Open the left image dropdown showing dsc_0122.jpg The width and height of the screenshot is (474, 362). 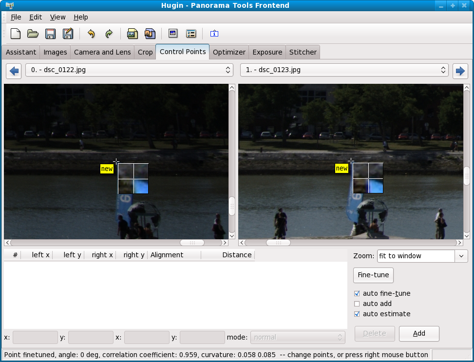pos(129,70)
